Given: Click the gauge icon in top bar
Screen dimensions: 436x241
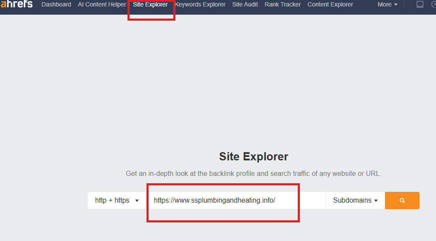Looking at the screenshot, I should coord(433,5).
